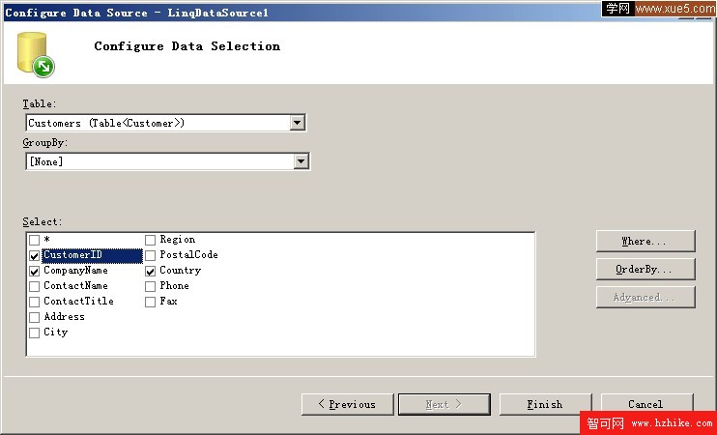Open the GroupBy dropdown arrow
The width and height of the screenshot is (717, 435).
[301, 161]
